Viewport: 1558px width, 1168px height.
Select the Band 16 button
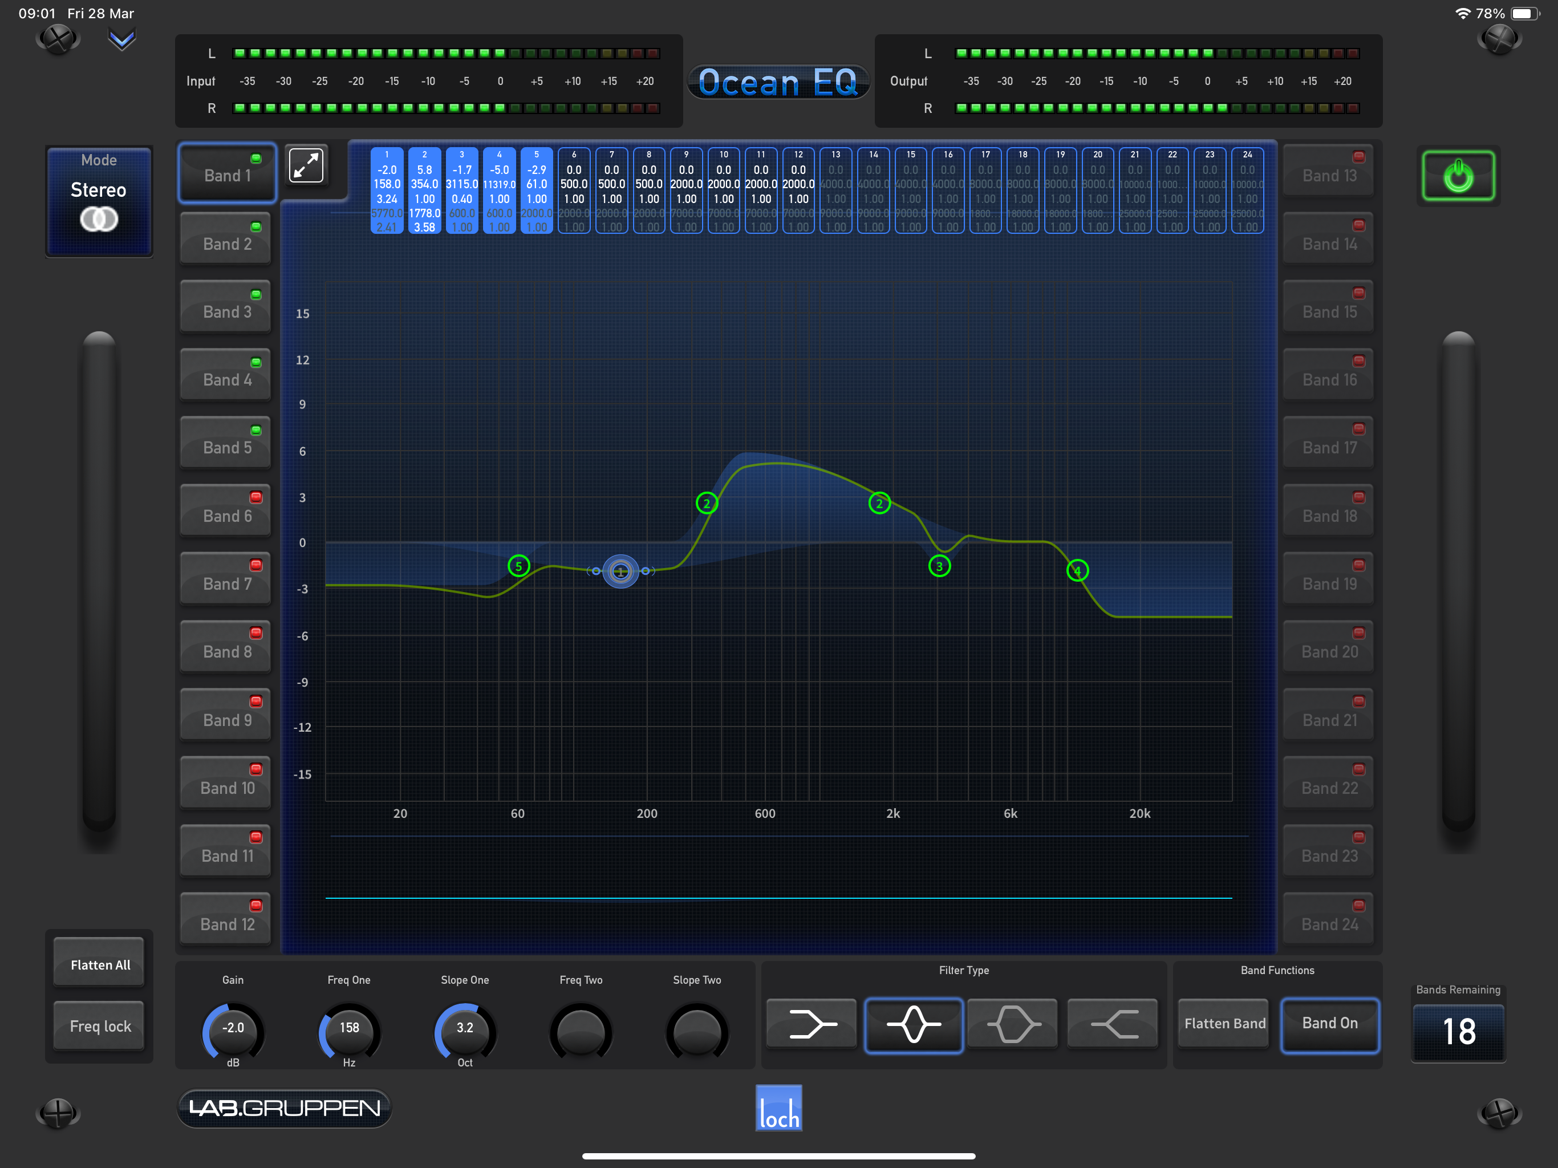(x=1328, y=375)
